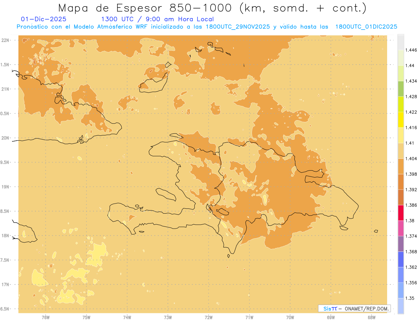Click the 22N latitude label
The height and width of the screenshot is (322, 417).
[x=5, y=40]
